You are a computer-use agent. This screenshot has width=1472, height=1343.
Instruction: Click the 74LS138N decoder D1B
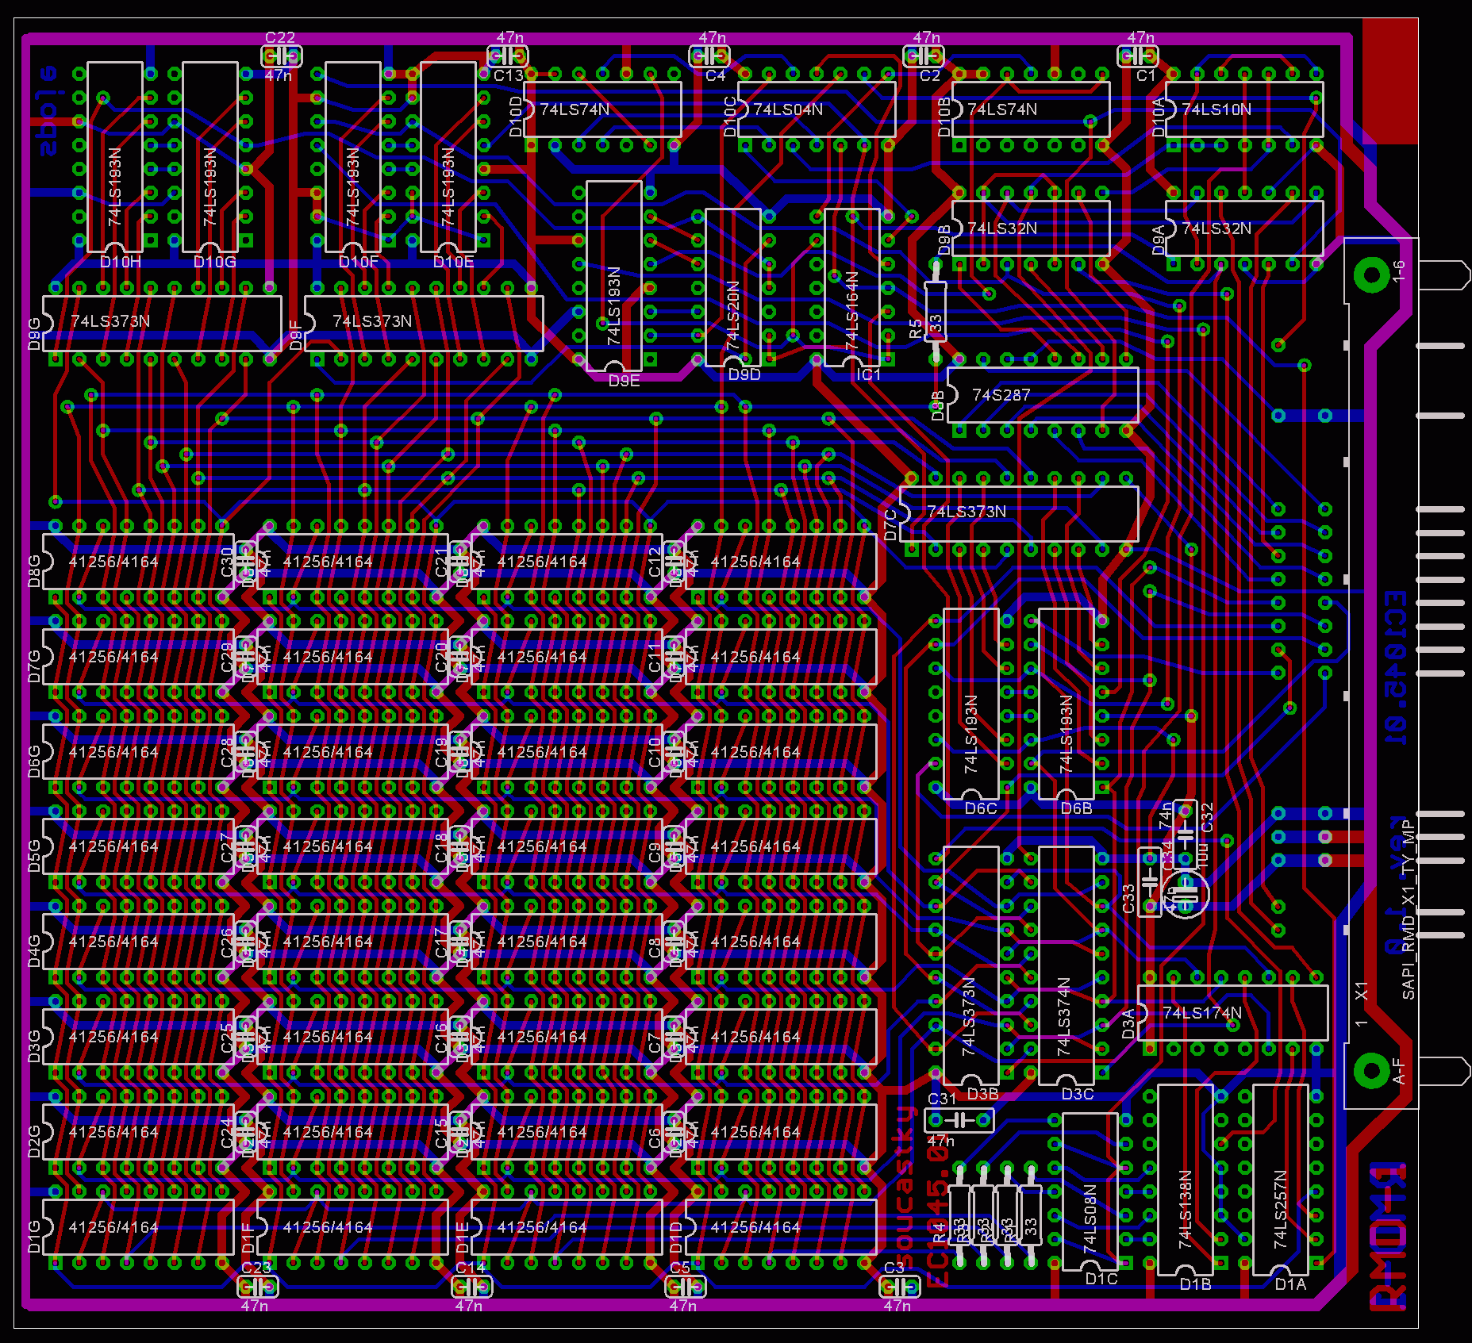(1185, 1180)
